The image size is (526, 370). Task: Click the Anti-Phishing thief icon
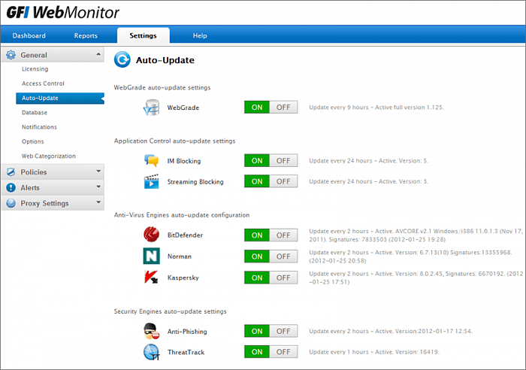click(x=152, y=331)
